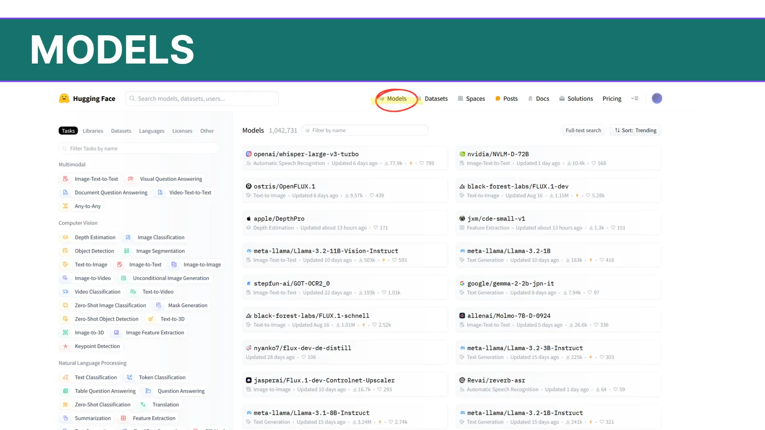This screenshot has height=430, width=765.
Task: Filter by Image Feature Extraction task
Action: click(149, 333)
